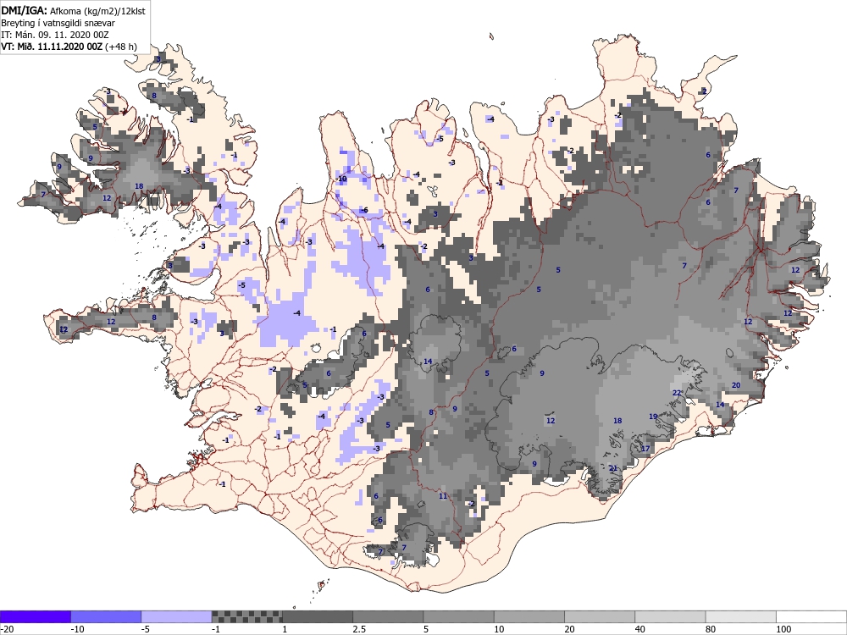
Task: Click the dark gray legend swatch for 1 to 2.5
Action: [318, 616]
